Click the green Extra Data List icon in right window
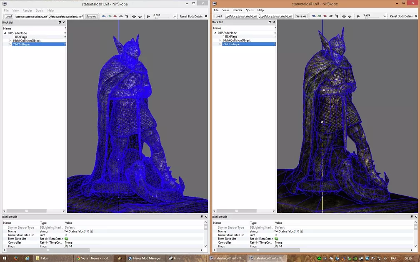 click(276, 239)
